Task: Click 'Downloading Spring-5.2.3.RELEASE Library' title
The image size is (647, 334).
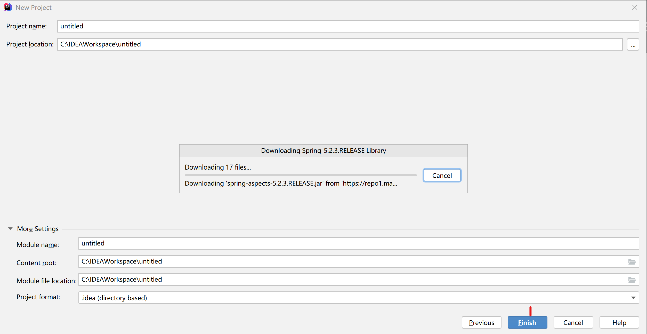Action: (323, 150)
